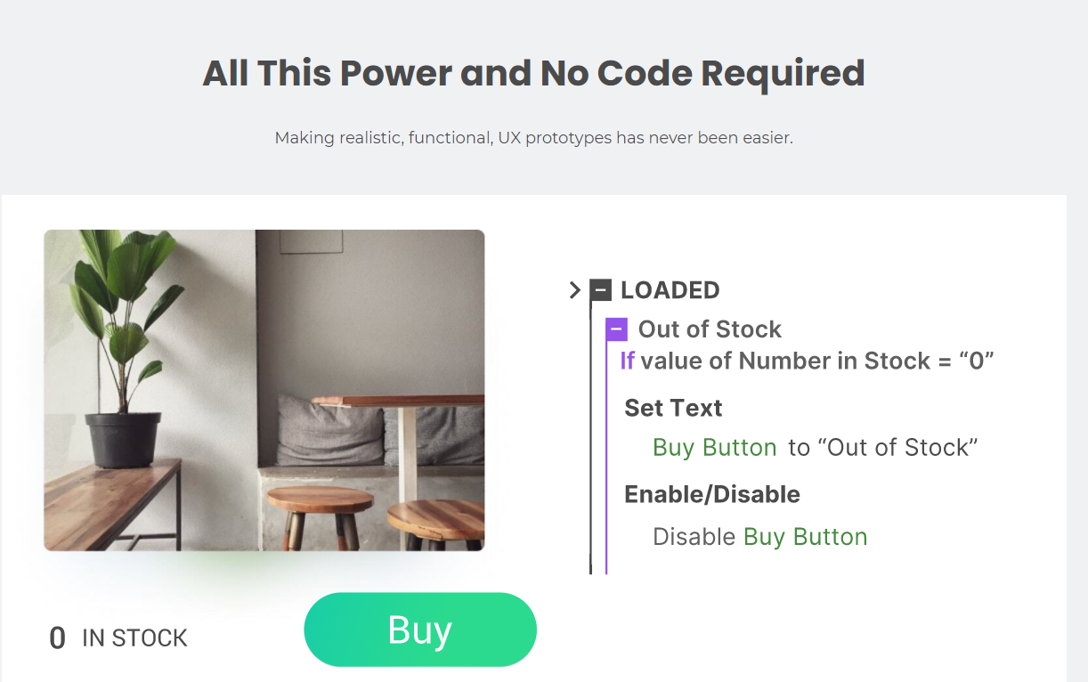Click the gray Disable word before Buy Button
The height and width of the screenshot is (682, 1088).
click(694, 537)
